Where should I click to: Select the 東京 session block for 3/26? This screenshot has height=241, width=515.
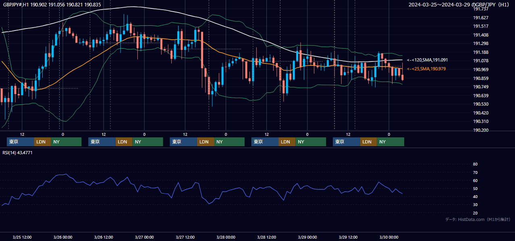pyautogui.click(x=102, y=142)
